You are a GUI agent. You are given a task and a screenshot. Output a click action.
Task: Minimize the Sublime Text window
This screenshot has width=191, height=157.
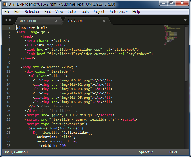(163, 3)
